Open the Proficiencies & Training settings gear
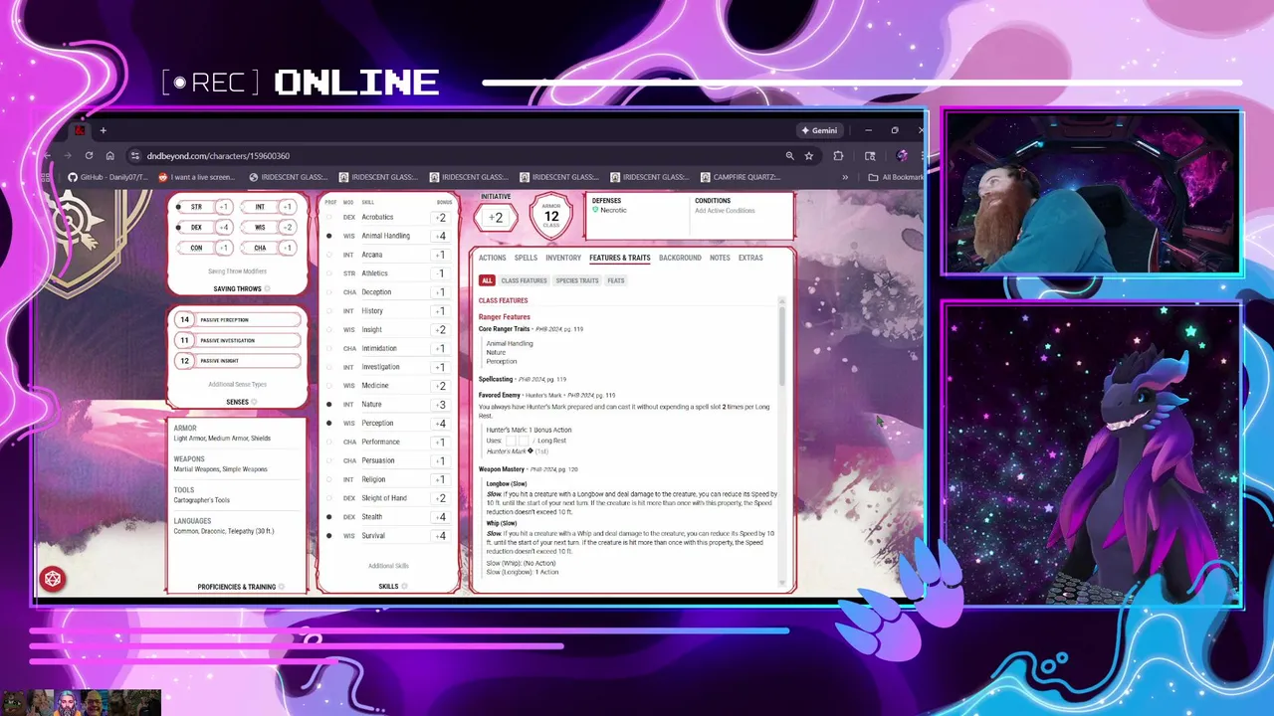The width and height of the screenshot is (1274, 716). click(282, 587)
